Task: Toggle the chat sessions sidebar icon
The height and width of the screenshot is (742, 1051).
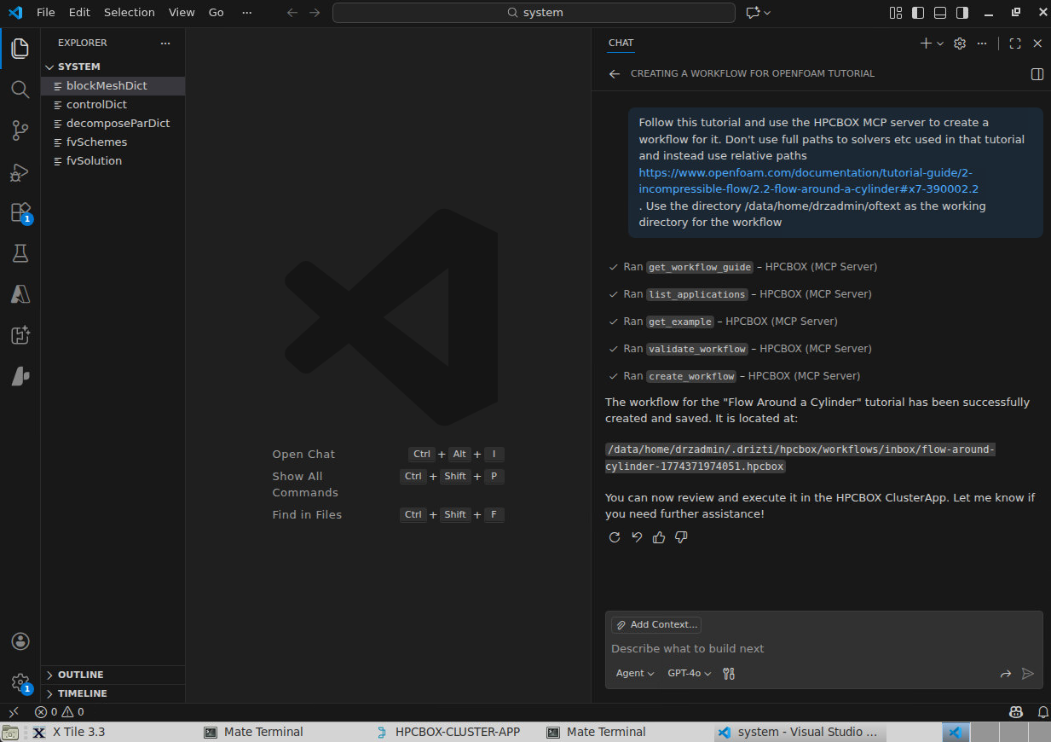Action: point(1037,74)
